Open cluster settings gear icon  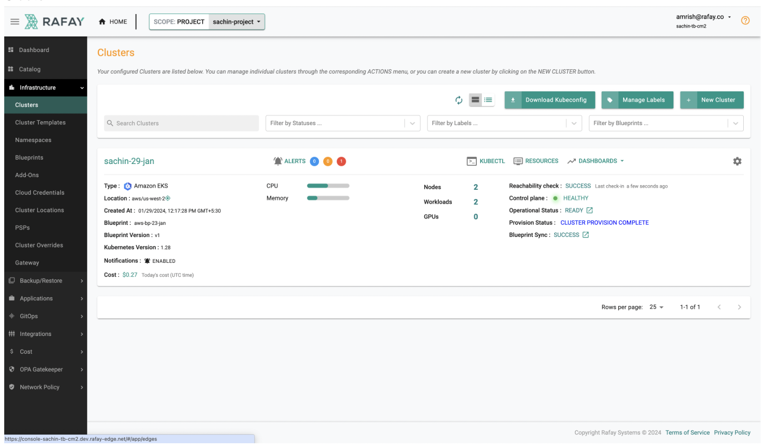(737, 161)
